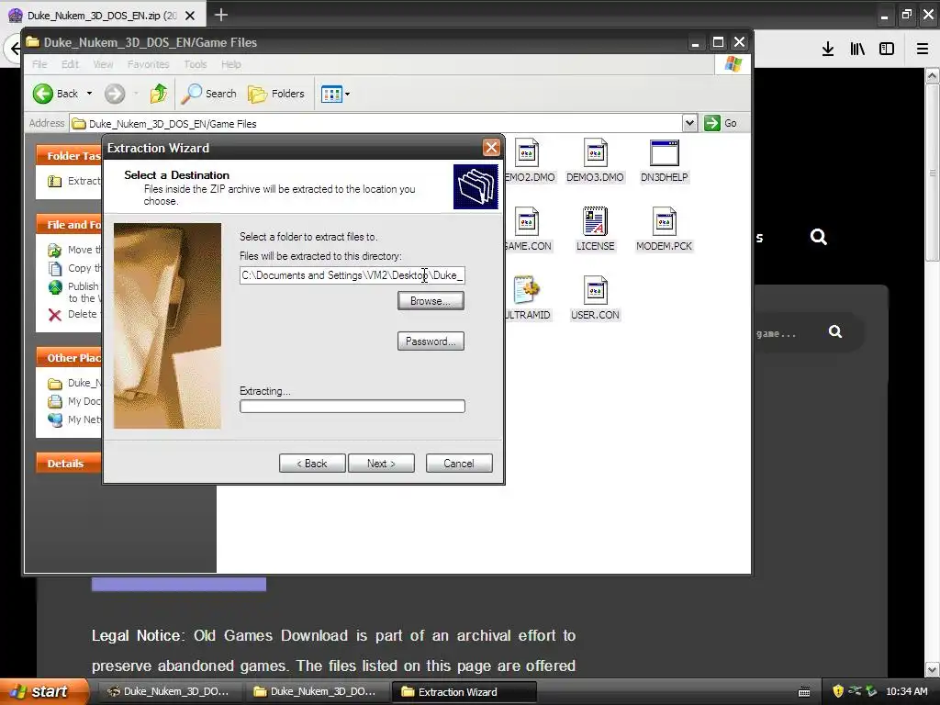Go up one folder level icon
The width and height of the screenshot is (940, 705).
tap(159, 94)
